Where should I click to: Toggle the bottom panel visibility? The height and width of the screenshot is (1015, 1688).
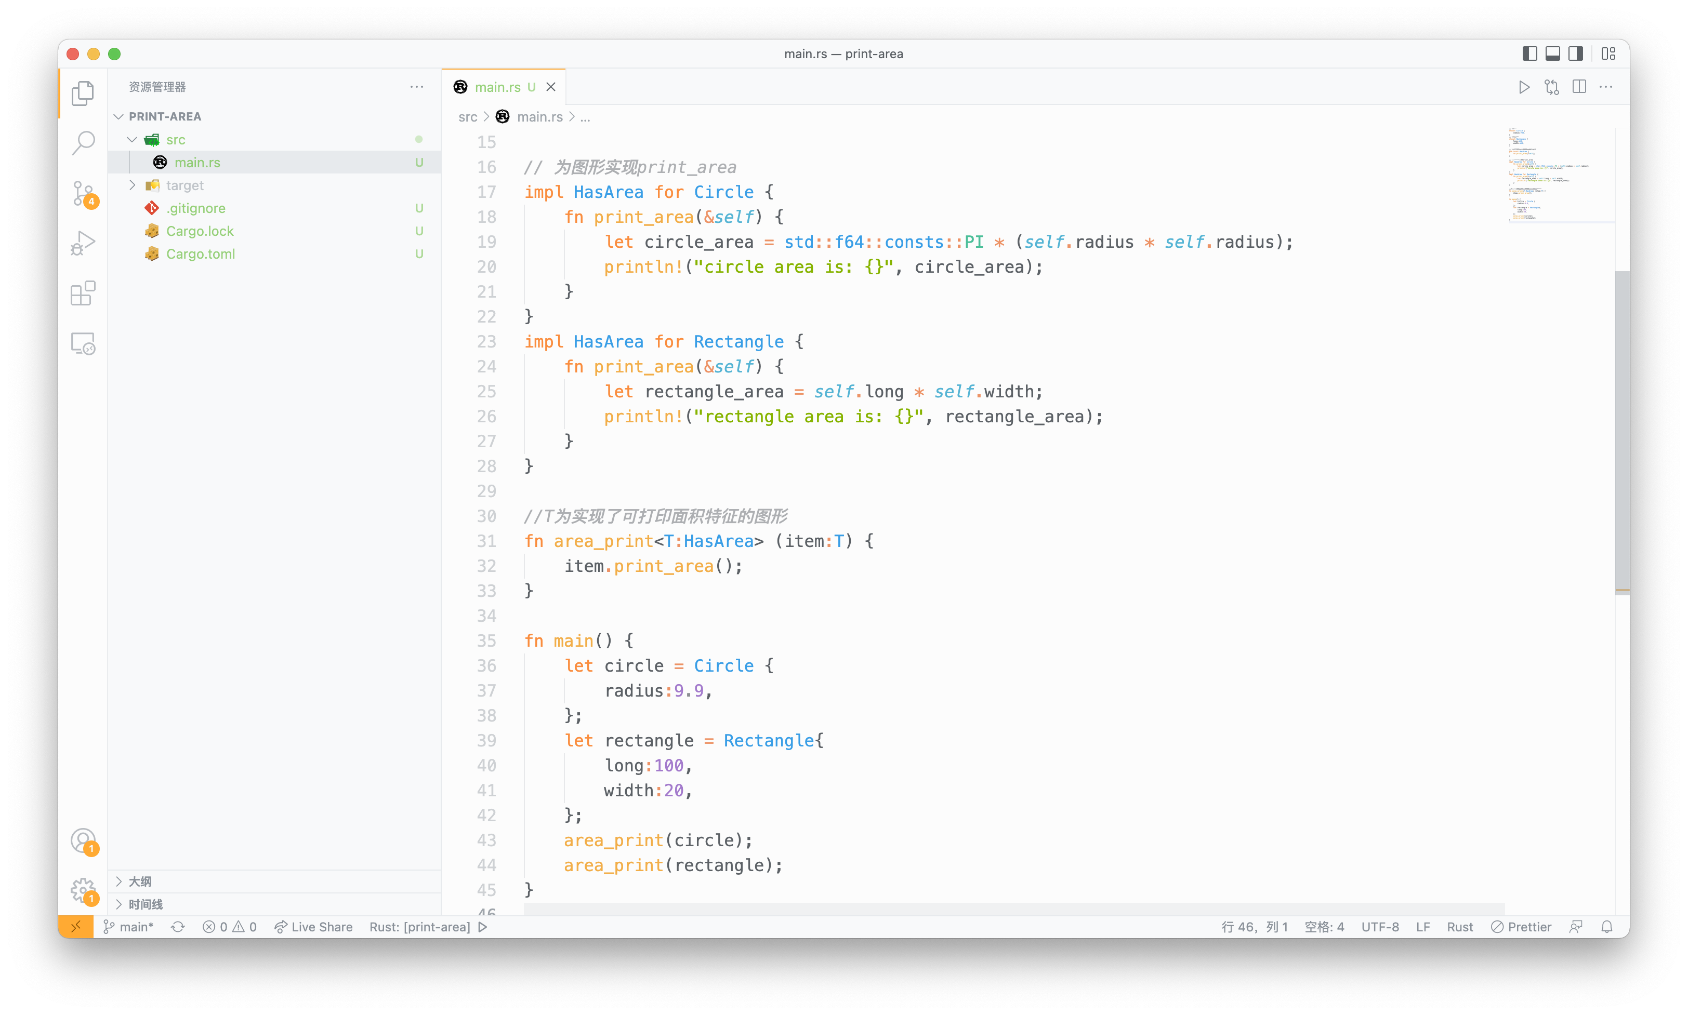click(1552, 54)
